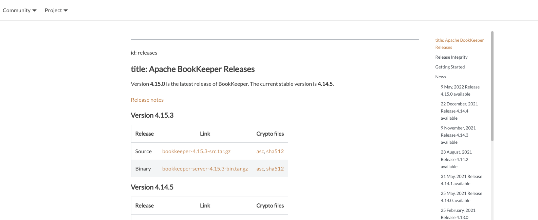
Task: Open '25 February, 2021 Release 4.13.0' entry
Action: (458, 214)
